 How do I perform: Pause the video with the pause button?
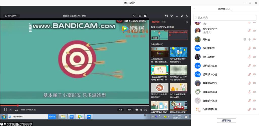coord(5,110)
